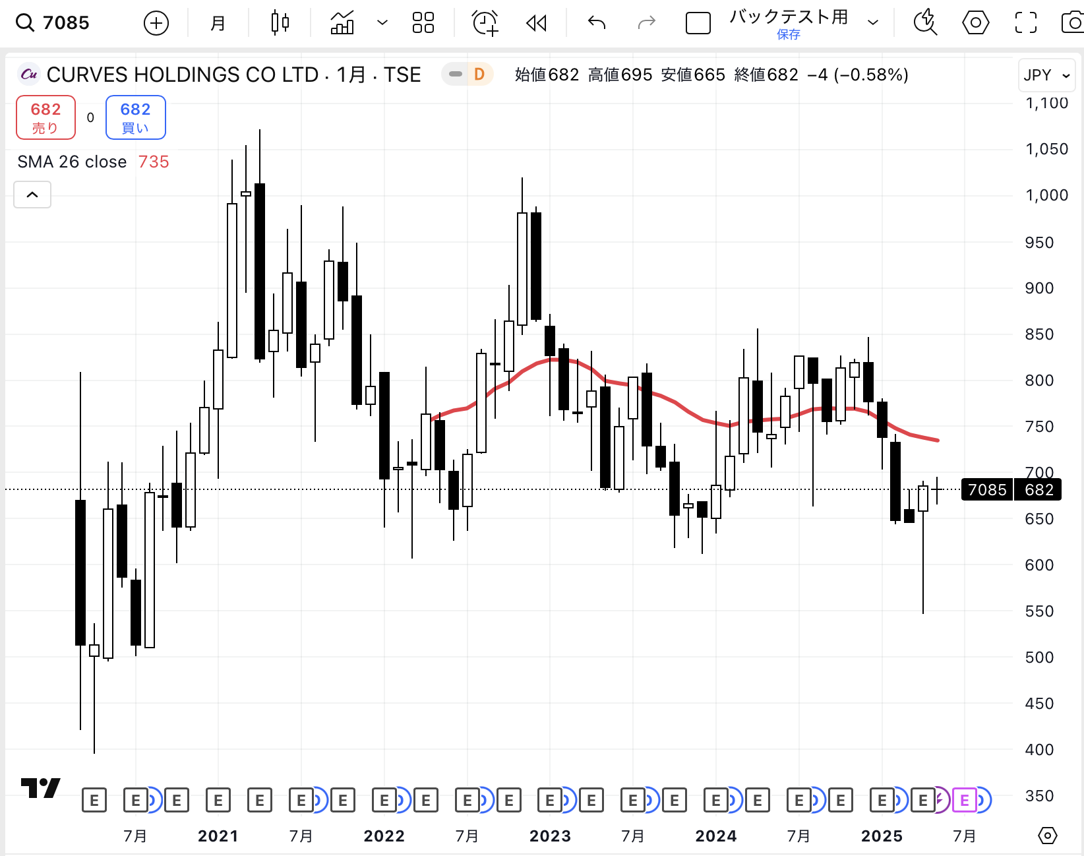
Task: Click the 682 売り sell button
Action: [45, 117]
